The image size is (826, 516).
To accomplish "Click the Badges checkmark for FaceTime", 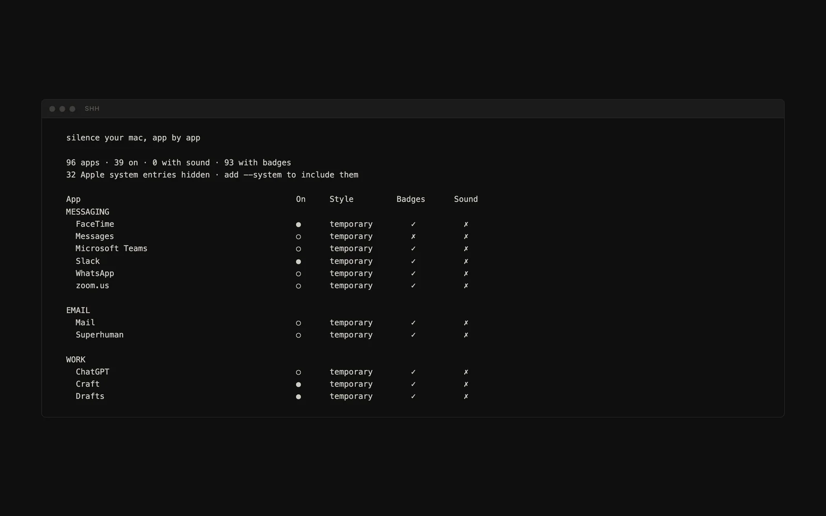I will coord(413,224).
